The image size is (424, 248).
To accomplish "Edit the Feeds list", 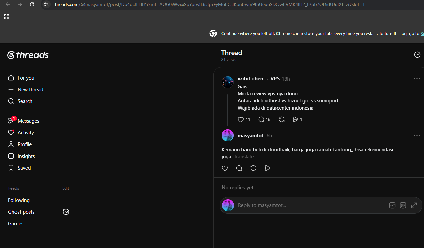I will [x=66, y=188].
